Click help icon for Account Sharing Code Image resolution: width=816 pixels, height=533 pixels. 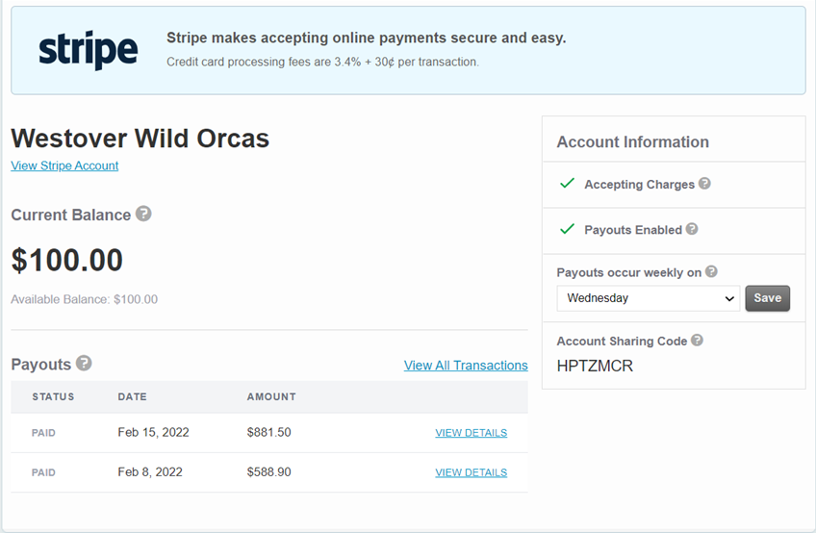click(x=698, y=340)
